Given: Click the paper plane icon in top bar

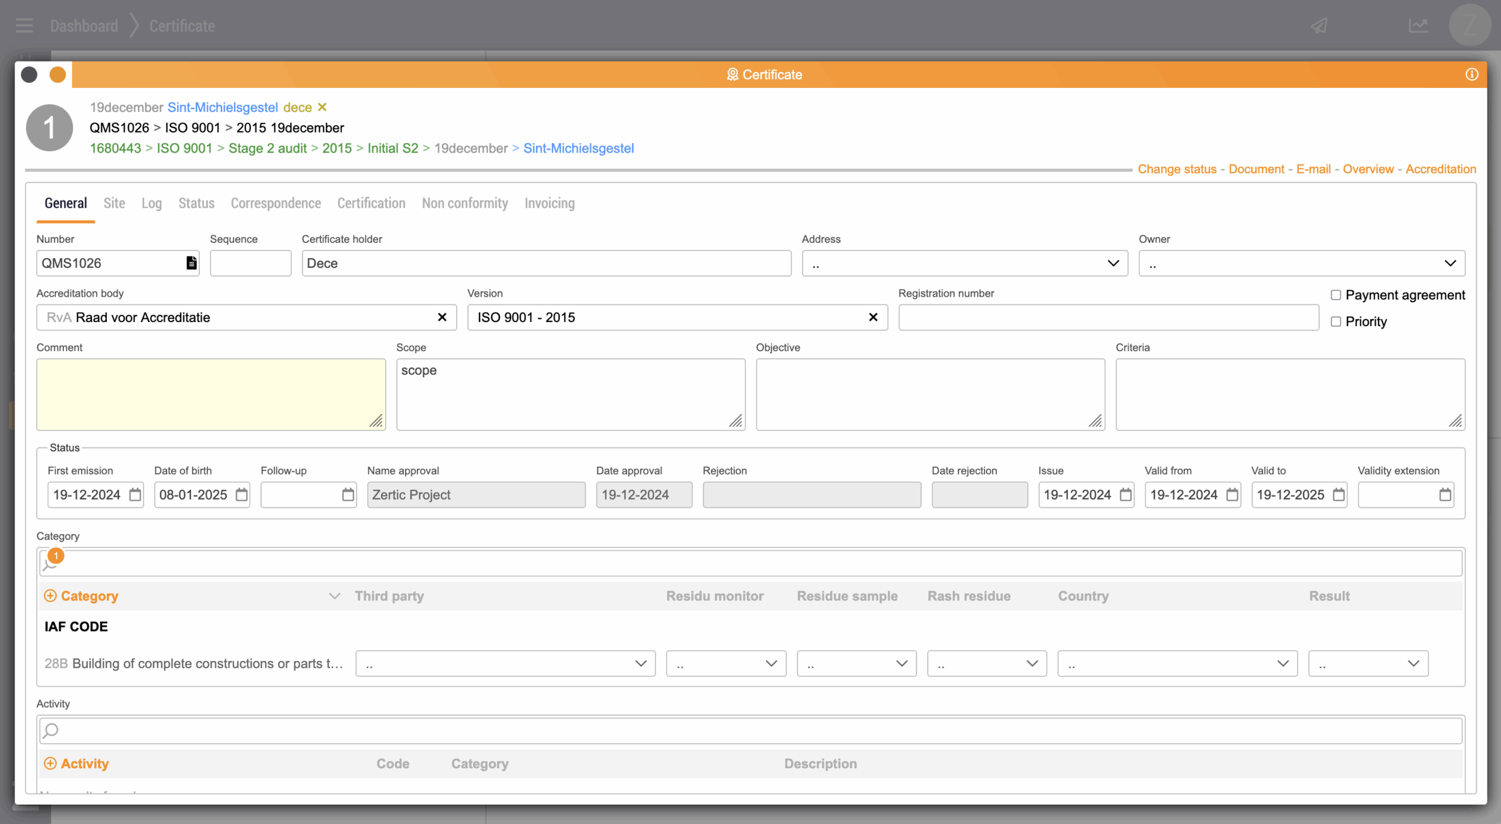Looking at the screenshot, I should [1319, 26].
